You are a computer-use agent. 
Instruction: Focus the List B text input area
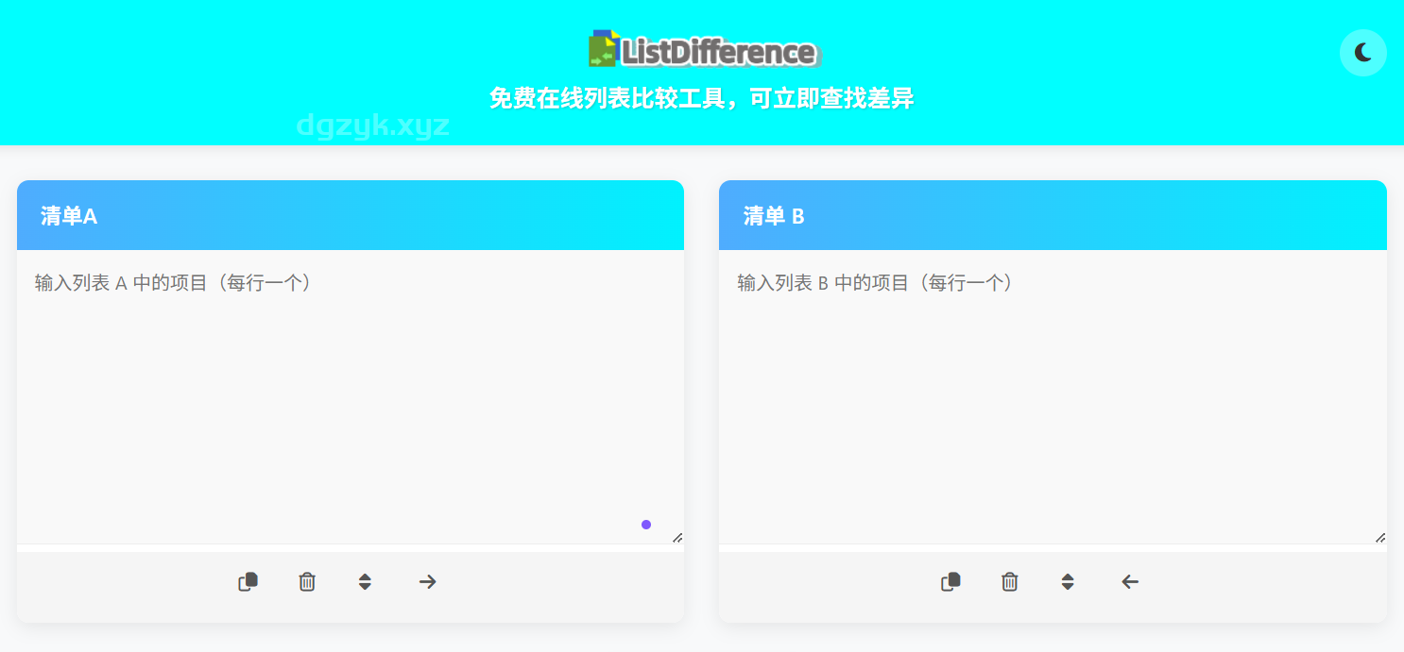click(1052, 396)
